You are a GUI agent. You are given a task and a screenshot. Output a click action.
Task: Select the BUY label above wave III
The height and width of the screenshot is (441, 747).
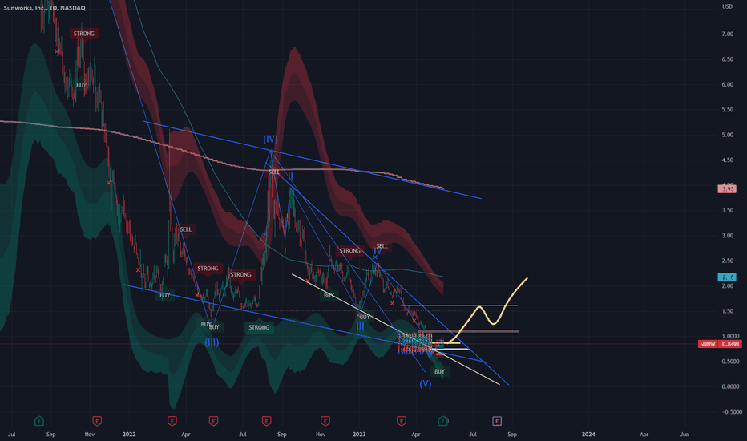pos(365,317)
